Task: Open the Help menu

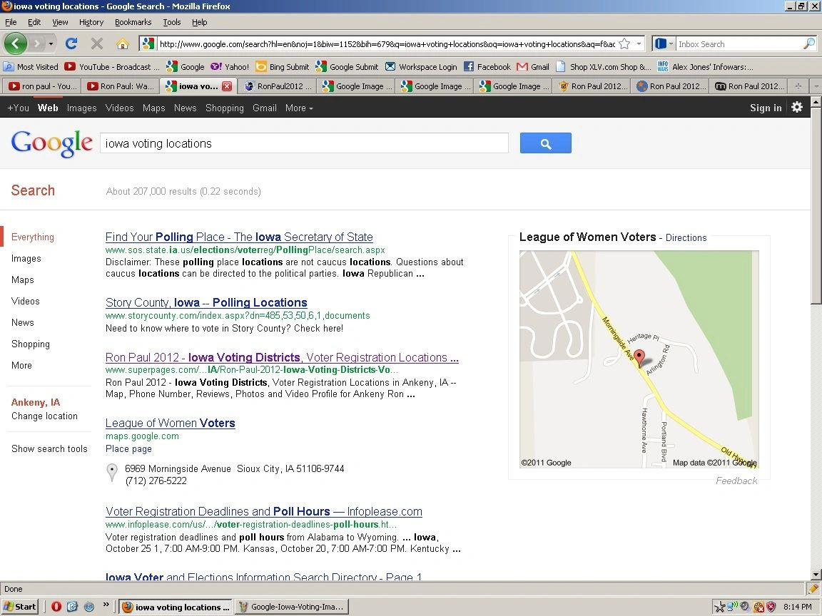Action: [199, 22]
